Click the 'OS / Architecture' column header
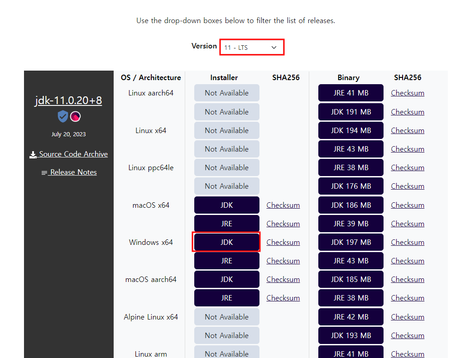 click(151, 77)
